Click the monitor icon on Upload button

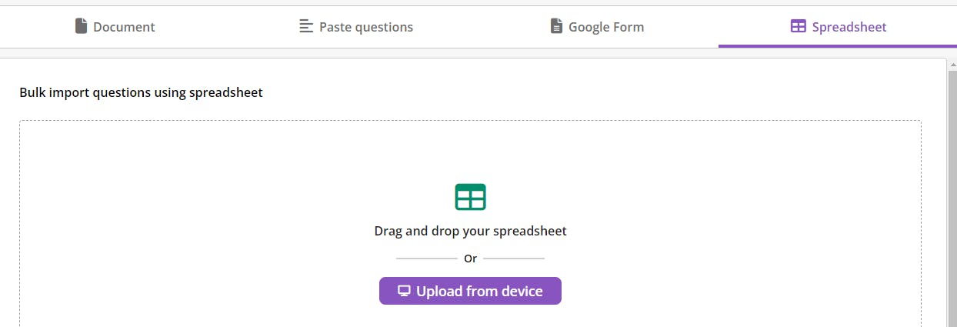point(404,292)
